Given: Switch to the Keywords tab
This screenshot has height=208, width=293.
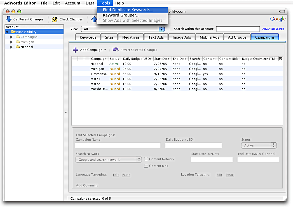Looking at the screenshot, I should (x=88, y=37).
